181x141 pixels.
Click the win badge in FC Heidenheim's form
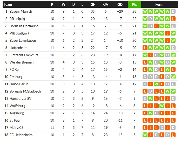click(x=145, y=135)
